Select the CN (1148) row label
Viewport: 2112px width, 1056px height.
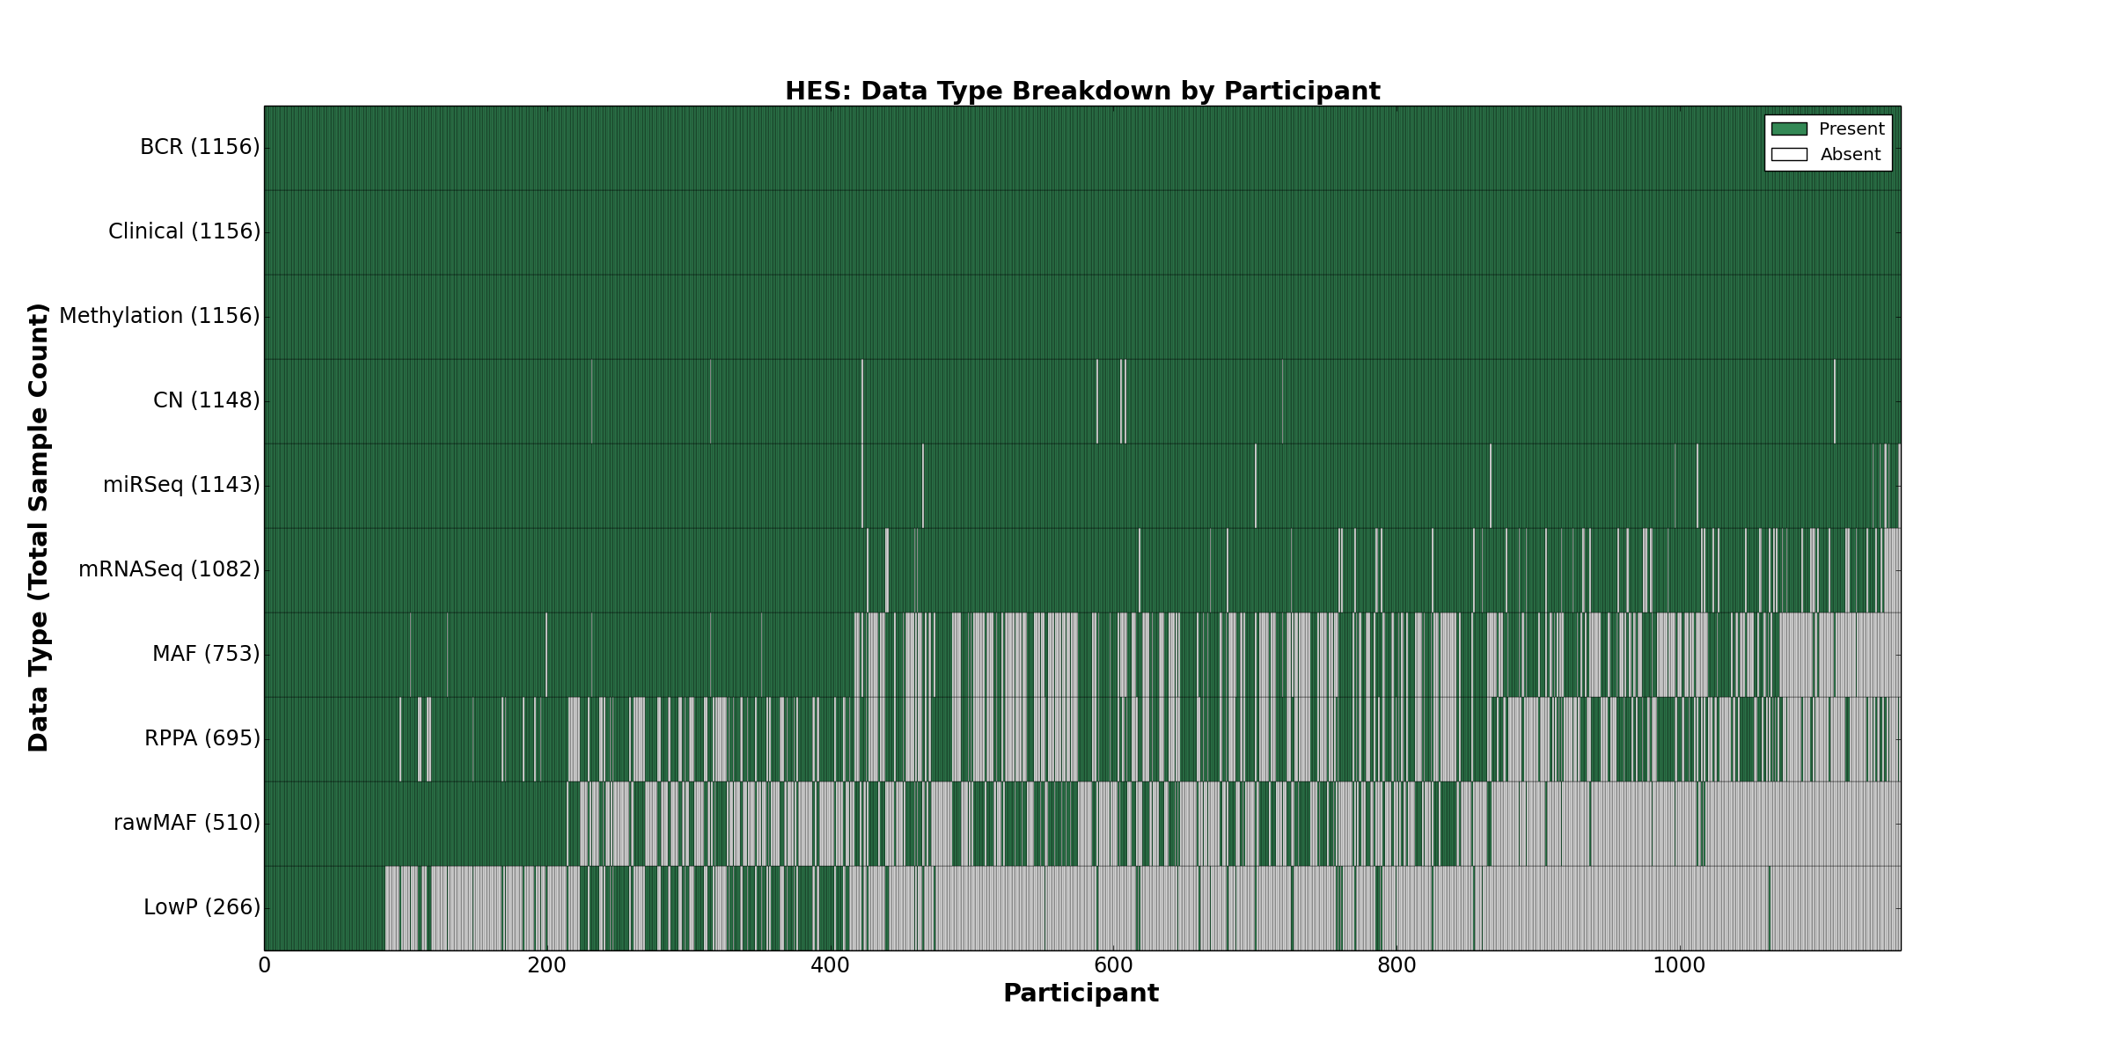206,400
